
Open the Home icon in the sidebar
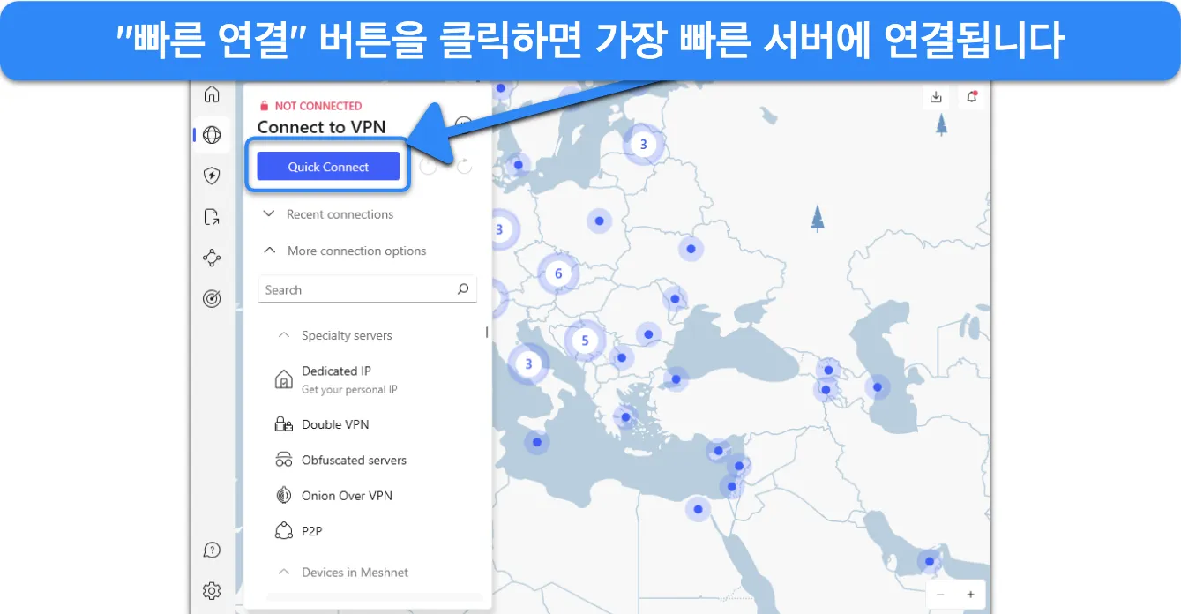(212, 94)
